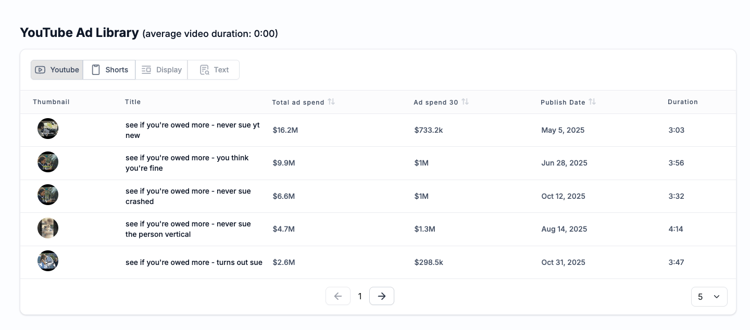Expand the rows-per-page dropdown showing 5
Screen dimensions: 750x330
point(709,297)
